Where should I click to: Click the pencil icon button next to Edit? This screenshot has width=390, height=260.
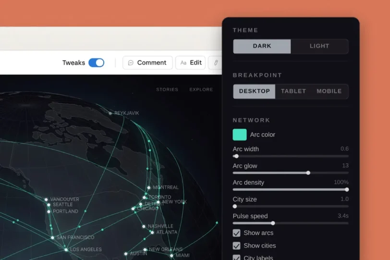(216, 62)
